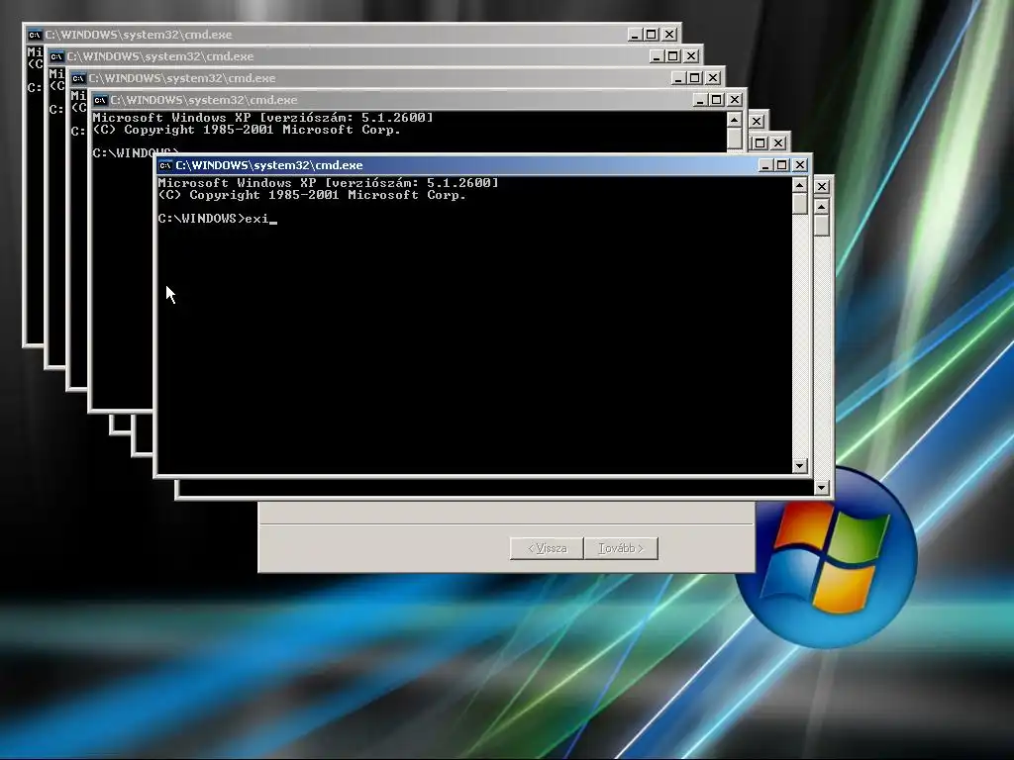Close the cmd window peeking out right of the front window
Screen dimensions: 1014x760
[822, 187]
